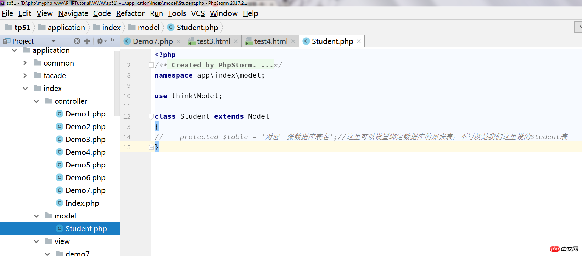The image size is (582, 256).
Task: Click index breadcrumb in navigation bar
Action: coord(107,27)
